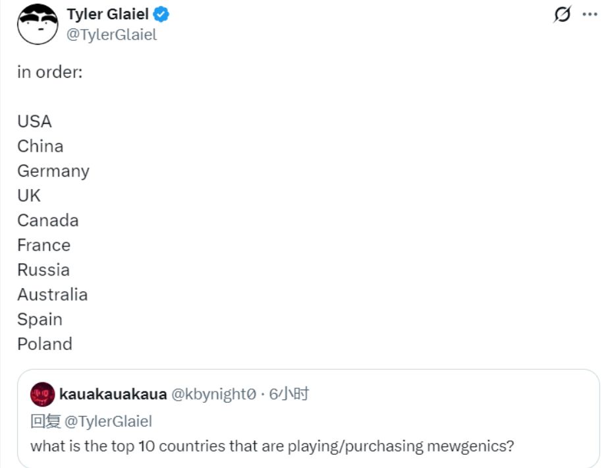
Task: Click Poland at the list's end
Action: pyautogui.click(x=45, y=344)
